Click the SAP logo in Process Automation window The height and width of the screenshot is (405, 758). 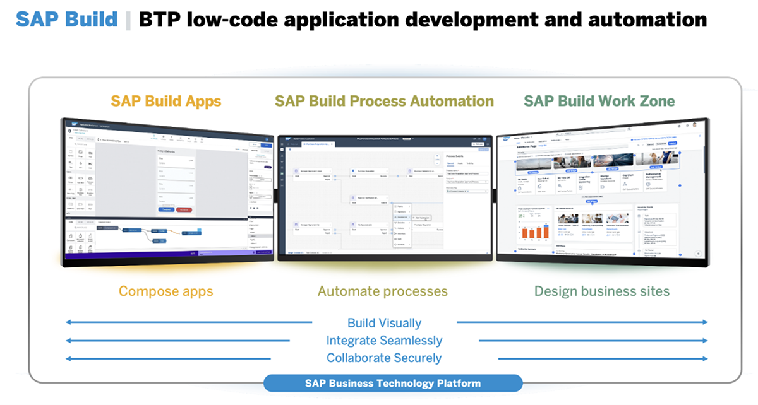coord(288,139)
